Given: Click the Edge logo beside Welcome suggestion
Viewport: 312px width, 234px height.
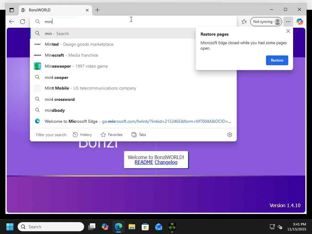Looking at the screenshot, I should 37,121.
